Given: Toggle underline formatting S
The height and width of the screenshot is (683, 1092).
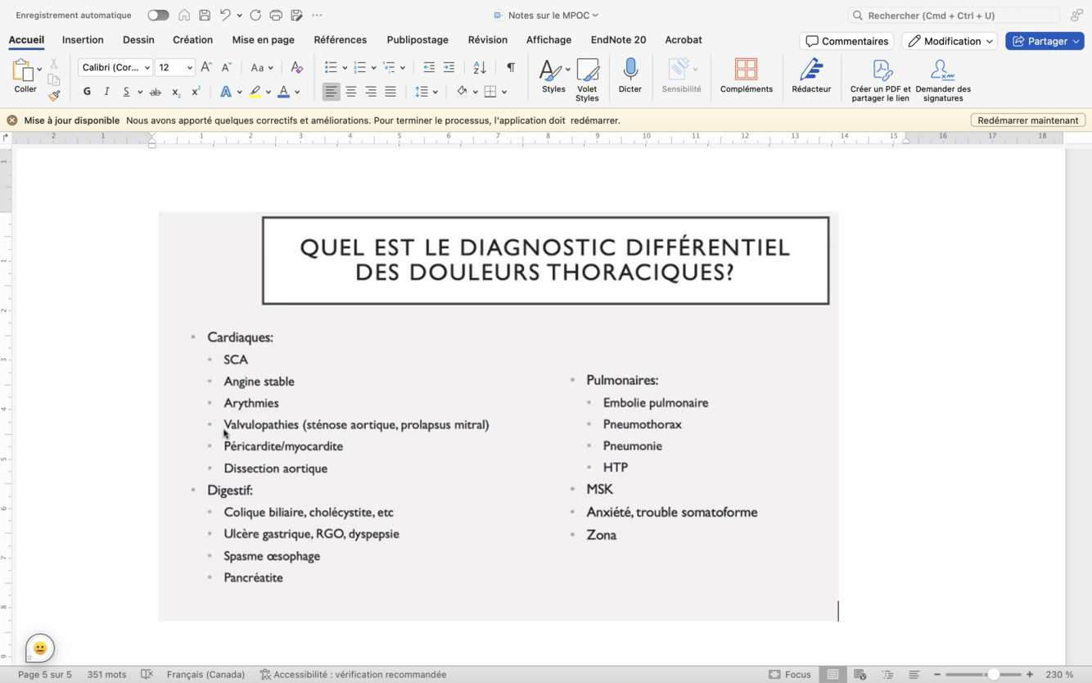Looking at the screenshot, I should [x=126, y=92].
